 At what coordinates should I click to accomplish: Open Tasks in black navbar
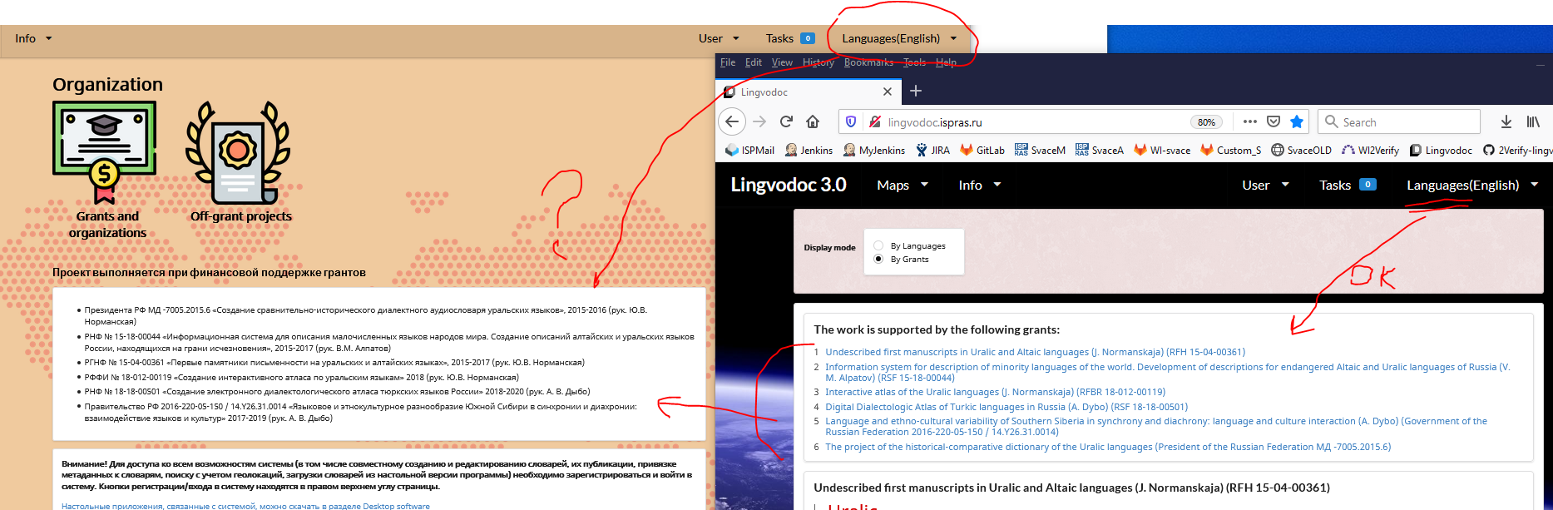point(1348,185)
